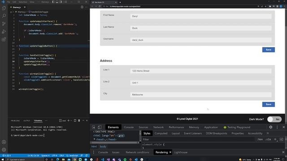287x161 pixels.
Task: Toggle the device toolbar in DevTools
Action: click(x=100, y=127)
